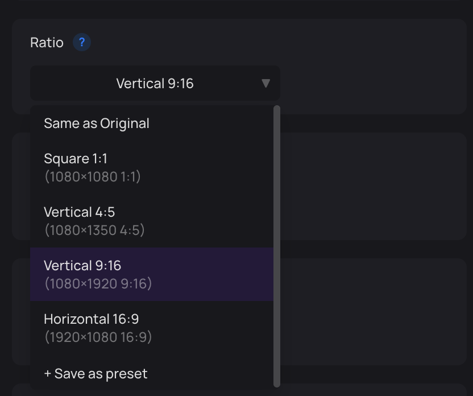
Task: Click the Ratio label
Action: click(47, 42)
